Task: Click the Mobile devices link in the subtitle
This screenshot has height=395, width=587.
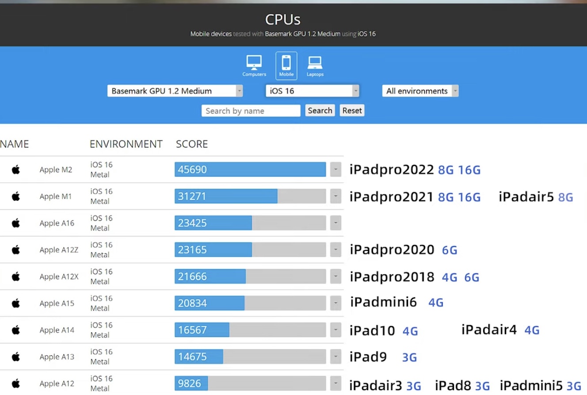Action: pos(211,34)
